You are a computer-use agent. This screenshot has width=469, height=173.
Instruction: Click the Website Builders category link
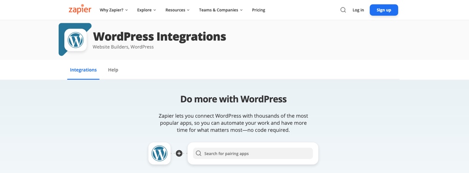pos(111,47)
